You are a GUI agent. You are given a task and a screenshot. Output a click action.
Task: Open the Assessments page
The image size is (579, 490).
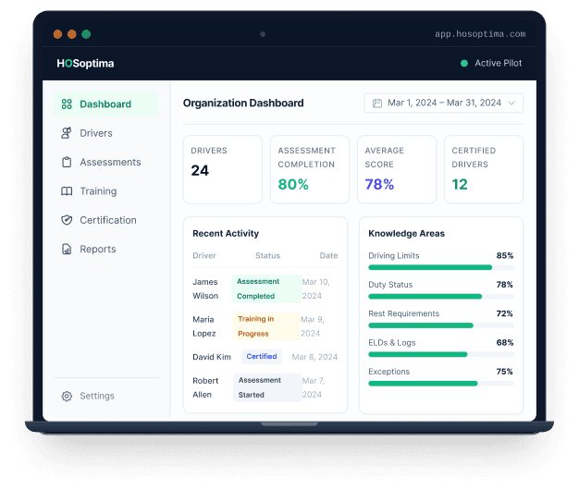106,162
